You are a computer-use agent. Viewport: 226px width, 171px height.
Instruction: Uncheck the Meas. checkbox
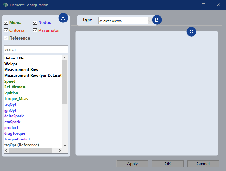tap(6, 23)
